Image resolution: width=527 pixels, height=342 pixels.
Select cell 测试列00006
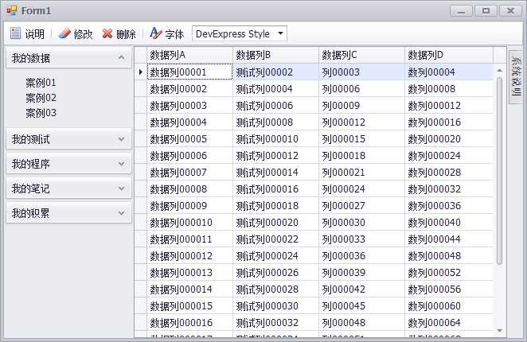tap(275, 106)
